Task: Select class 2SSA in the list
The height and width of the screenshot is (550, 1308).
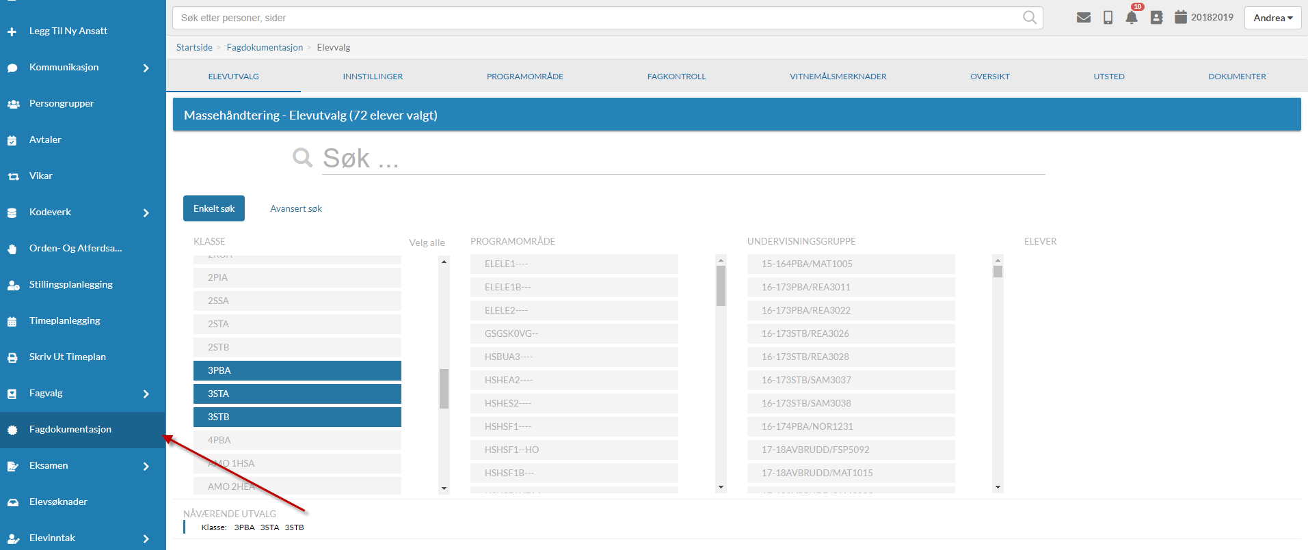Action: 297,301
